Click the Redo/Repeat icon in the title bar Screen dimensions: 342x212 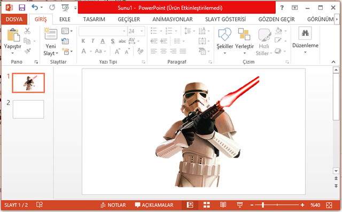pos(52,7)
